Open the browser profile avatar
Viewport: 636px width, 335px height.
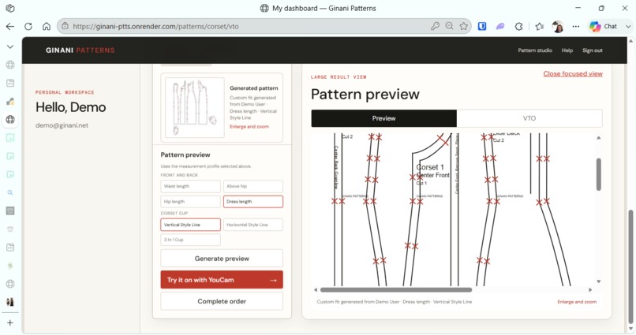(558, 27)
